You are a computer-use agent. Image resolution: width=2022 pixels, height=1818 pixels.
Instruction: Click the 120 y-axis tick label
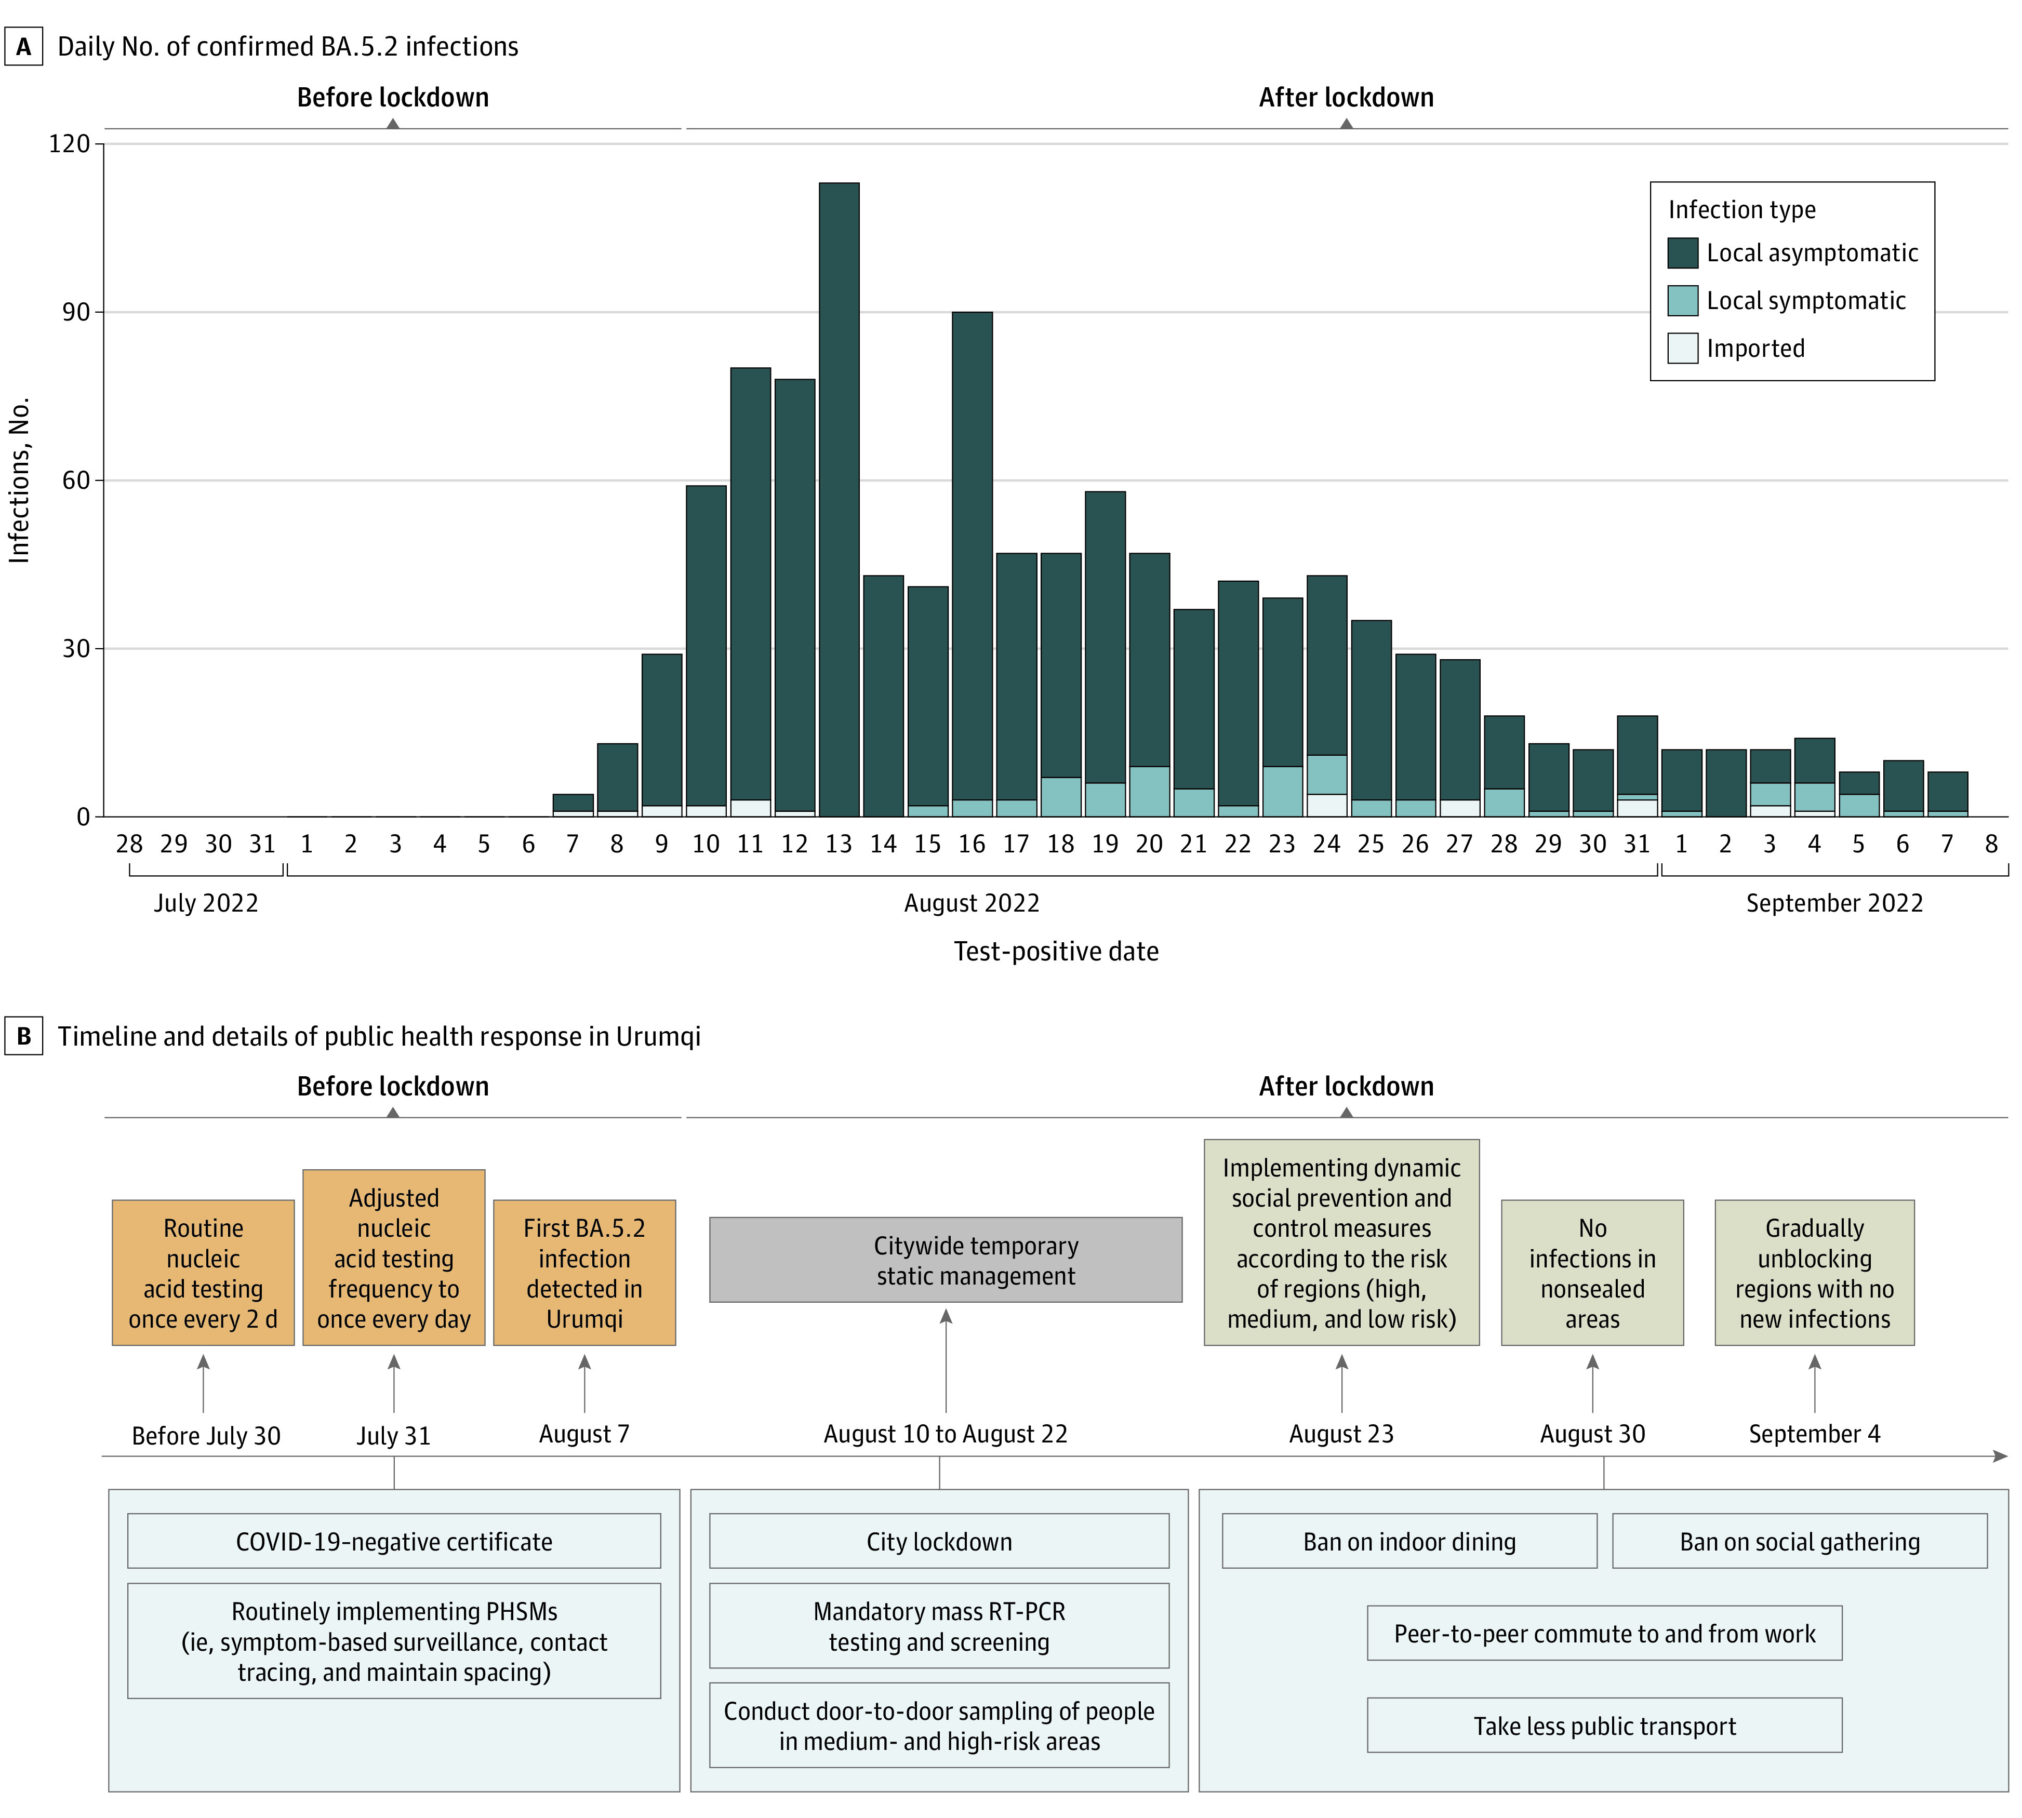[x=69, y=144]
